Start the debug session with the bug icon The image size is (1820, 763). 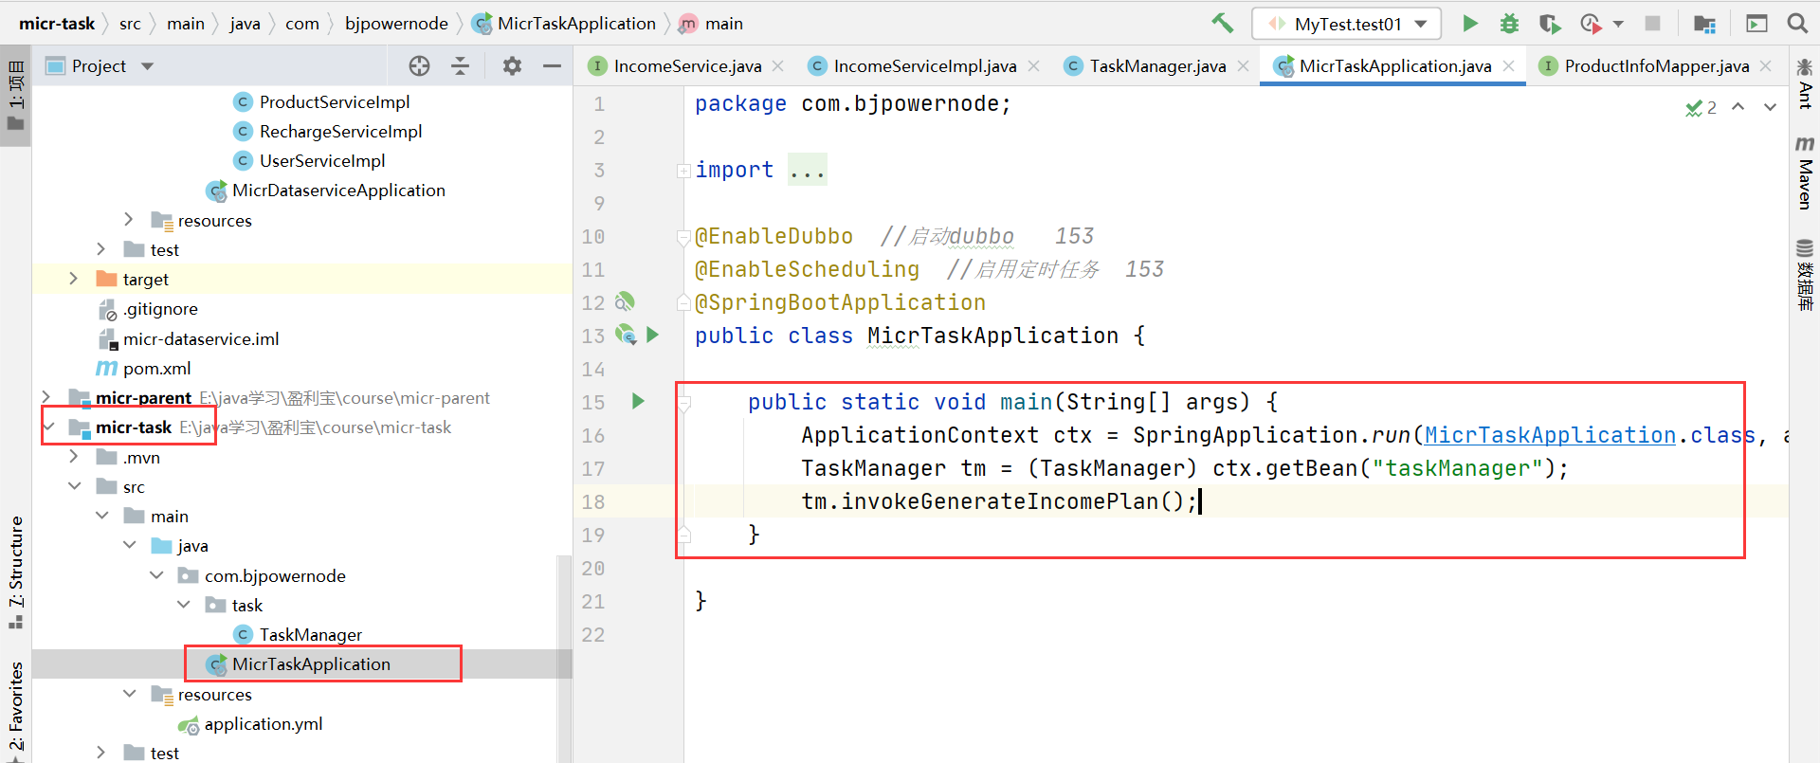1509,24
